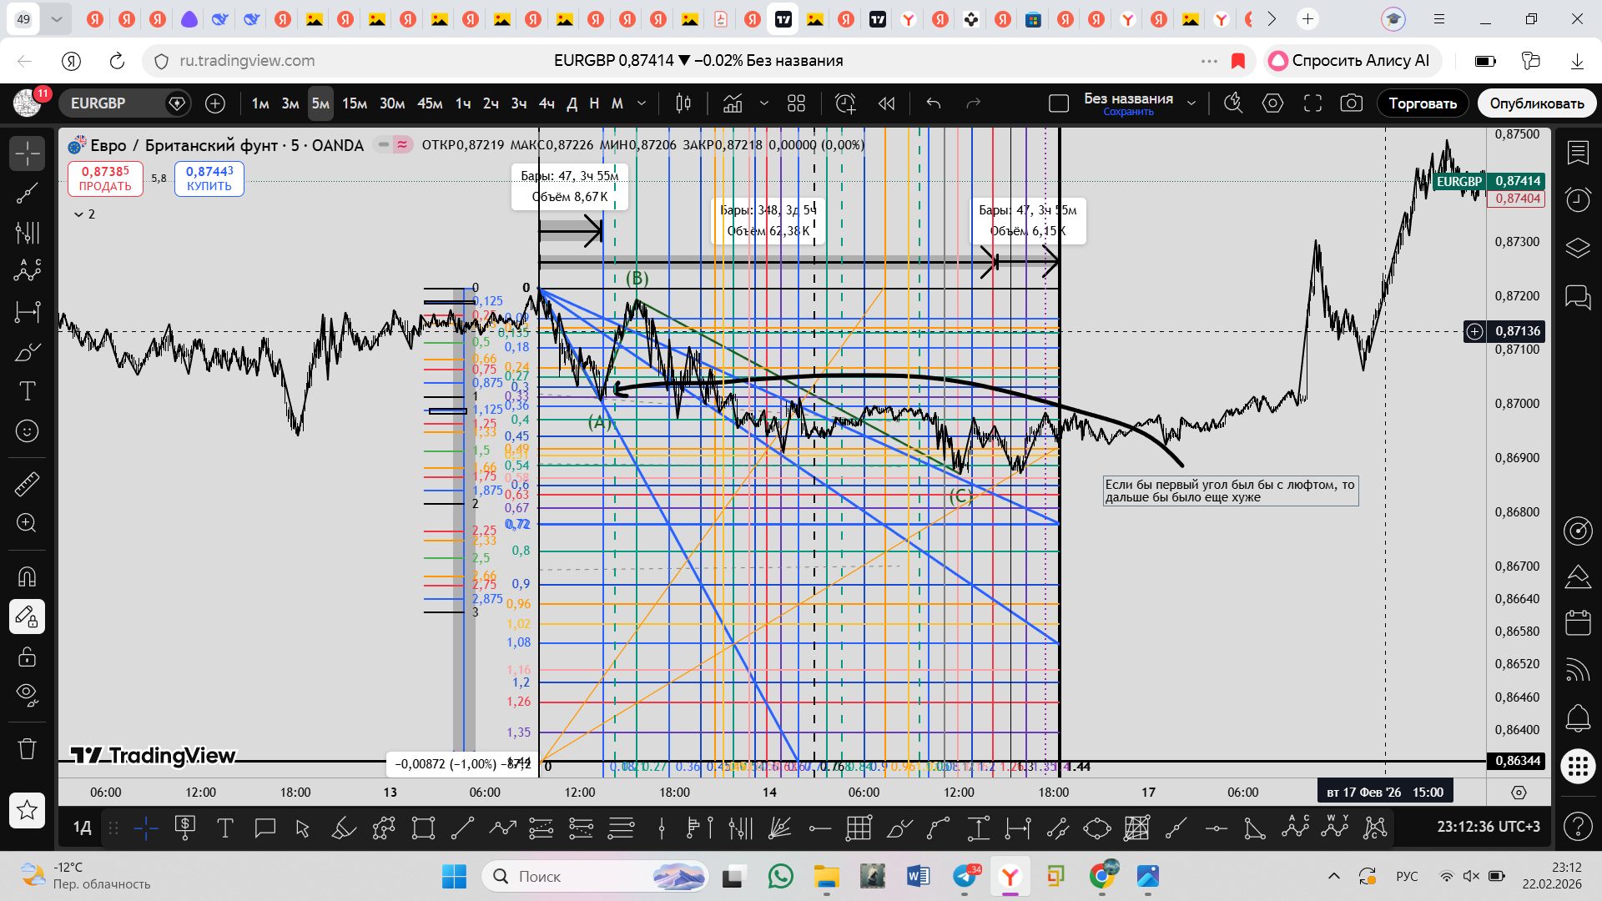Open the indicators button in top toolbar
1602x901 pixels.
click(x=733, y=103)
